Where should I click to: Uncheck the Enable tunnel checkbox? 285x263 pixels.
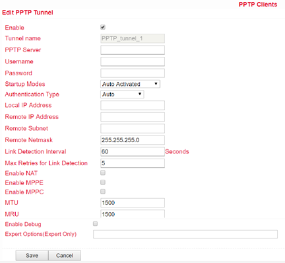(103, 27)
